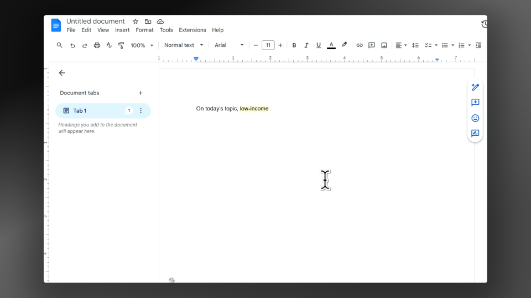Run spelling and grammar check

point(109,45)
